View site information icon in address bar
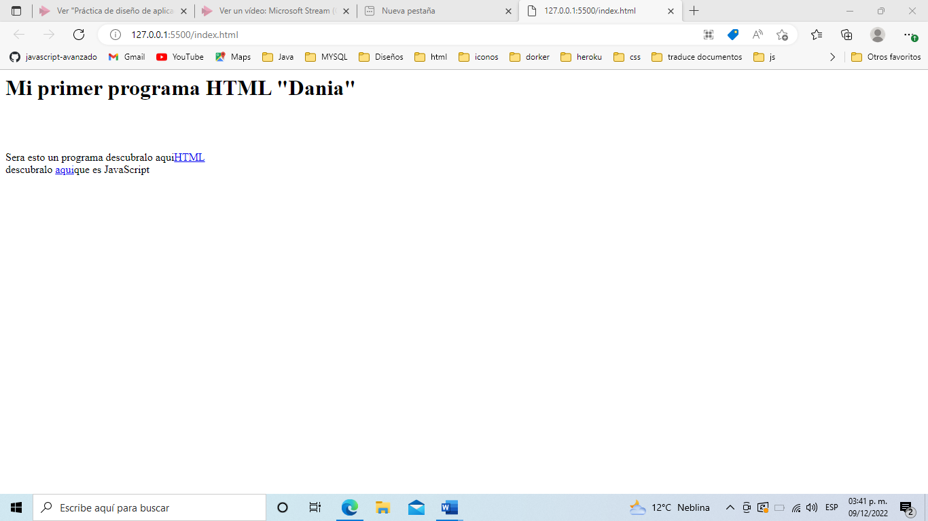928x521 pixels. pyautogui.click(x=115, y=35)
